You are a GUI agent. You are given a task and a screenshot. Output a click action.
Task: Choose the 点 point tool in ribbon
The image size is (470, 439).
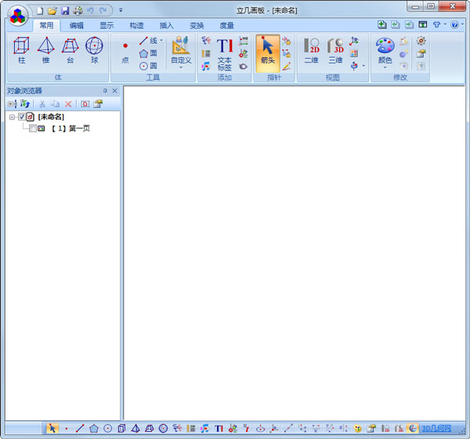tap(125, 53)
